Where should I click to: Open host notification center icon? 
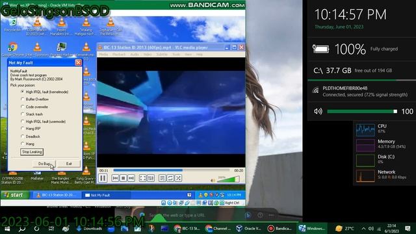coord(408,228)
